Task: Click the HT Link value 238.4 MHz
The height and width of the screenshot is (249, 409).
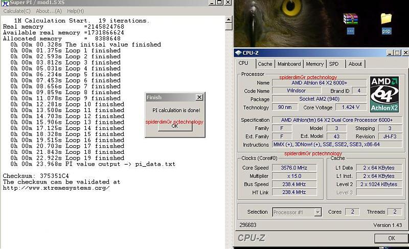Action: click(x=294, y=192)
